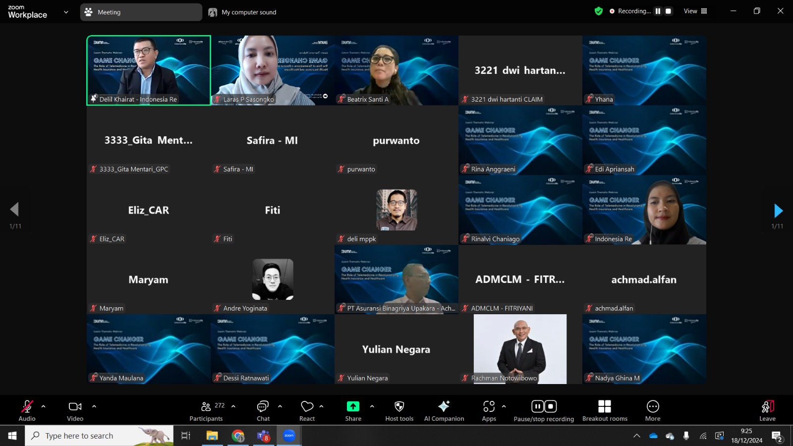Image resolution: width=793 pixels, height=446 pixels.
Task: Pause recording from top bar indicator
Action: [658, 11]
